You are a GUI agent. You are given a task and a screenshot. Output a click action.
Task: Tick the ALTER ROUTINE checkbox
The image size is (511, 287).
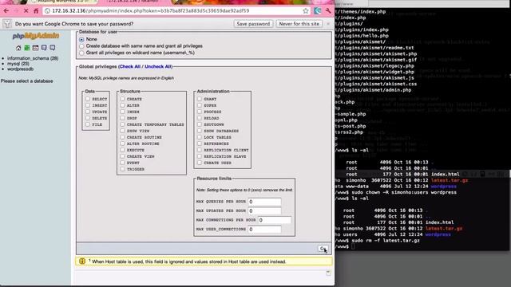[x=122, y=143]
